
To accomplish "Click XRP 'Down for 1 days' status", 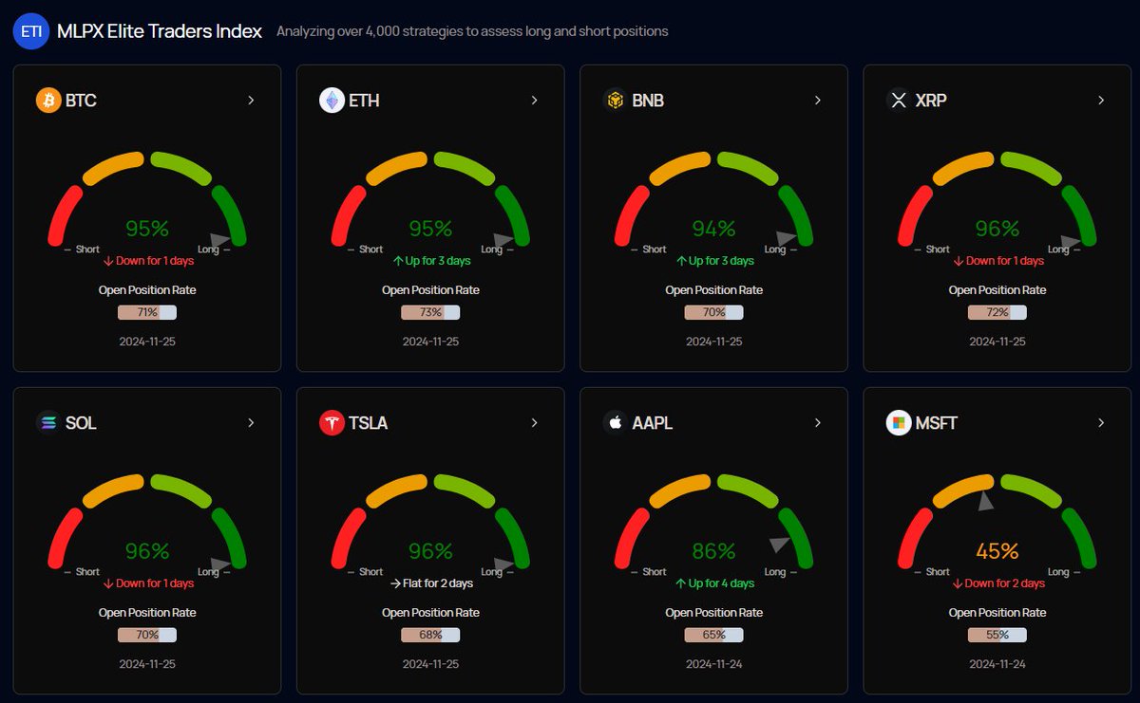I will [x=997, y=261].
